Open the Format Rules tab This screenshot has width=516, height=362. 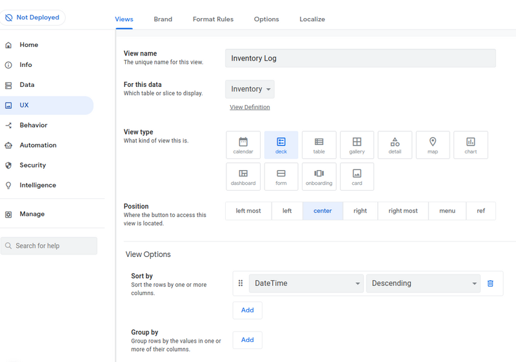coord(213,19)
